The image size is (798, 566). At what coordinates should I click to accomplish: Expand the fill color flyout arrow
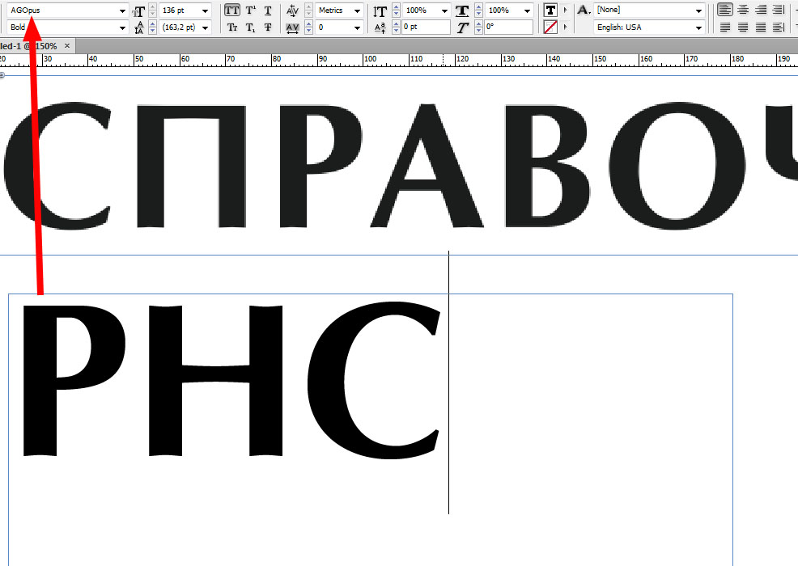point(566,11)
